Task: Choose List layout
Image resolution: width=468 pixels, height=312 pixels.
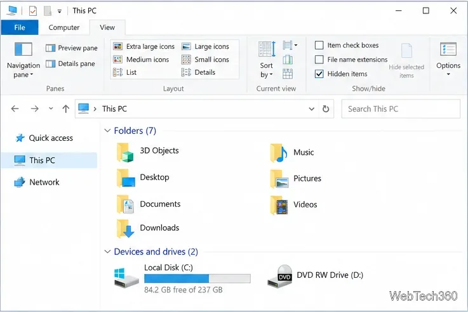Action: point(124,72)
